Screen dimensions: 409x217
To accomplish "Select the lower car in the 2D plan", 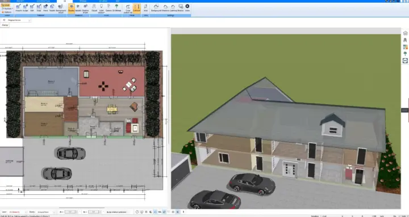I will 57,173.
